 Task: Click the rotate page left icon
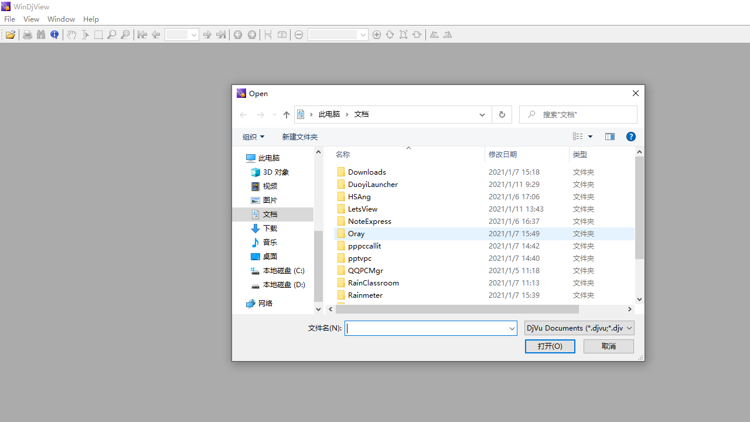(x=434, y=35)
